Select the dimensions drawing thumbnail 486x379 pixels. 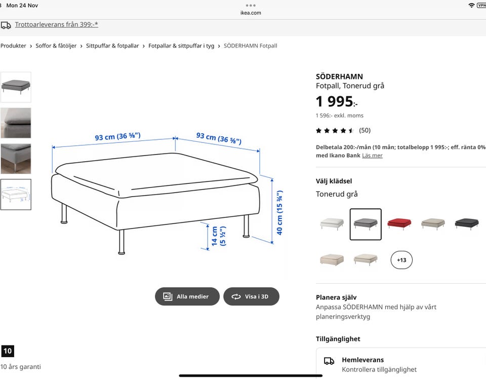click(x=16, y=195)
